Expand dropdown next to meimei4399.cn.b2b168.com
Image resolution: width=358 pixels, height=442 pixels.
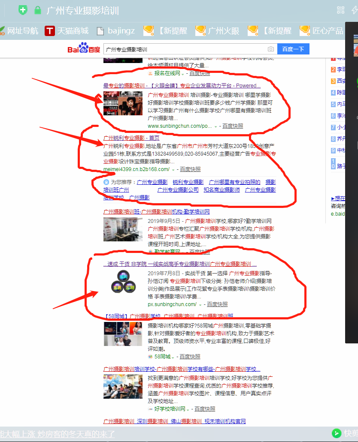click(x=173, y=170)
